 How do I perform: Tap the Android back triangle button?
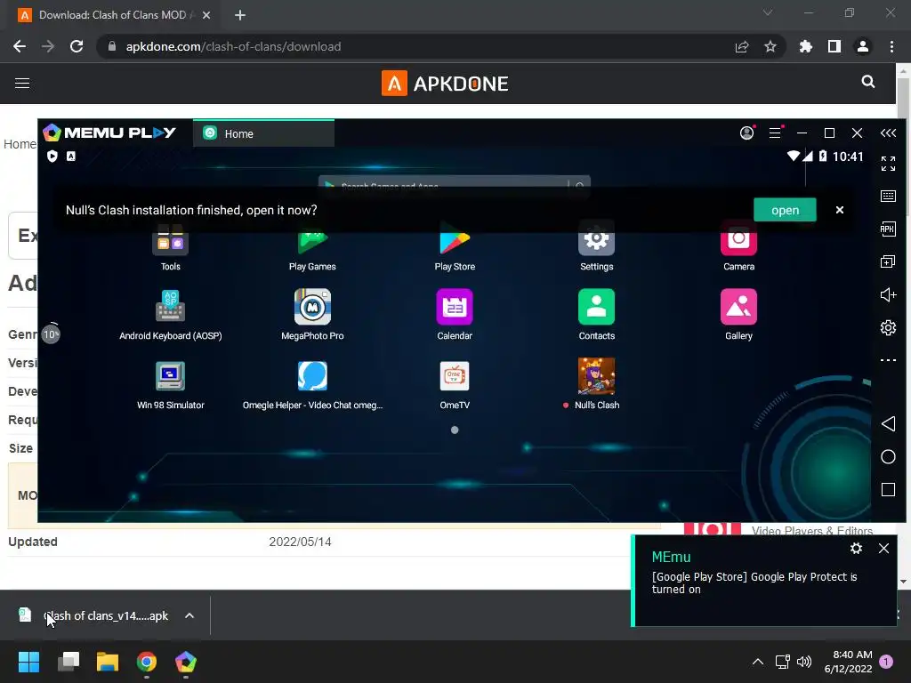tap(888, 423)
